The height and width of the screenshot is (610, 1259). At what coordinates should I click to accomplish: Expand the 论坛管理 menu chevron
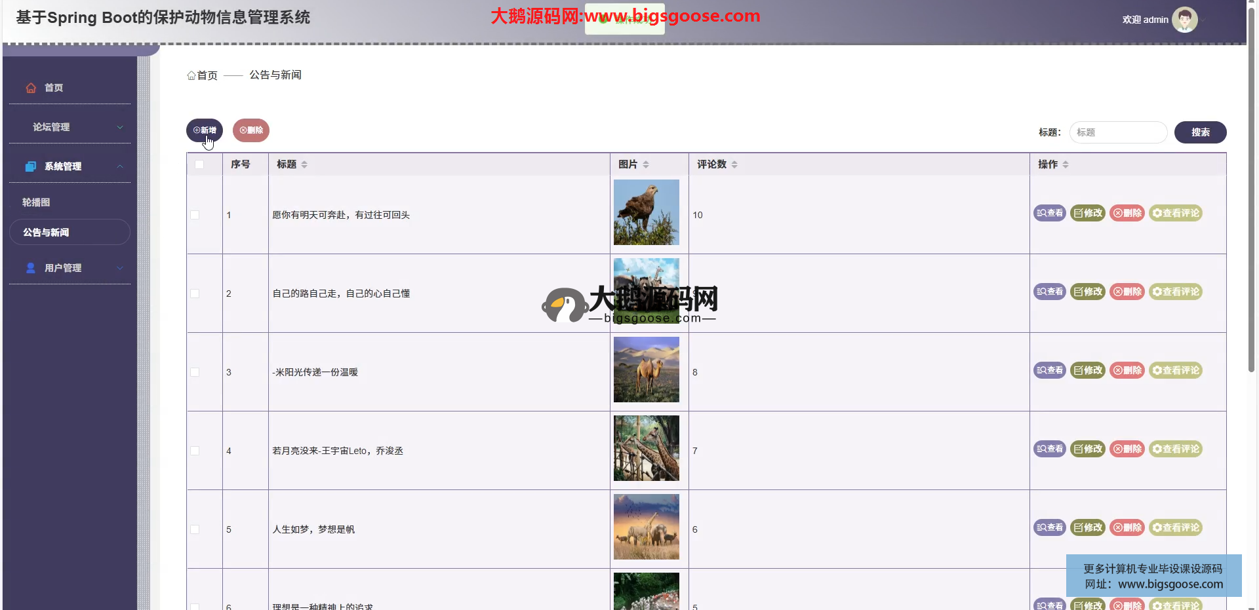tap(120, 127)
